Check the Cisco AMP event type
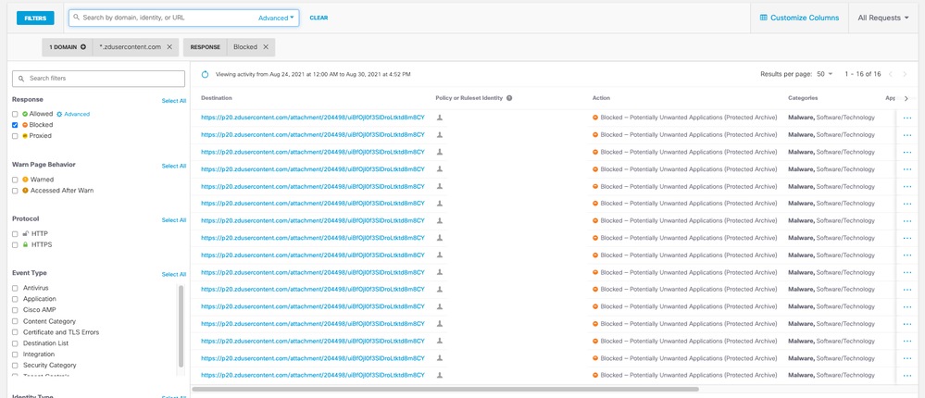 tap(15, 310)
